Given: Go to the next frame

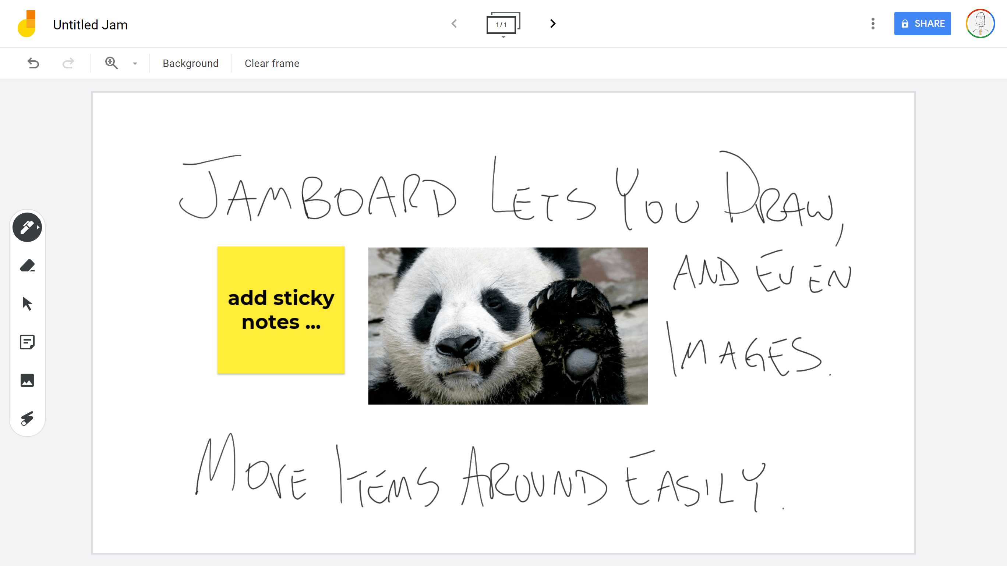Looking at the screenshot, I should [552, 24].
